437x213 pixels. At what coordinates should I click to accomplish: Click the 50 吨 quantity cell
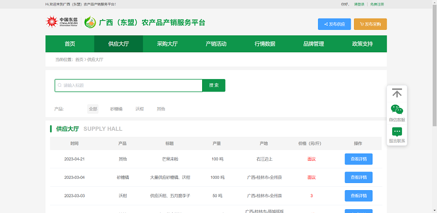[x=217, y=196]
